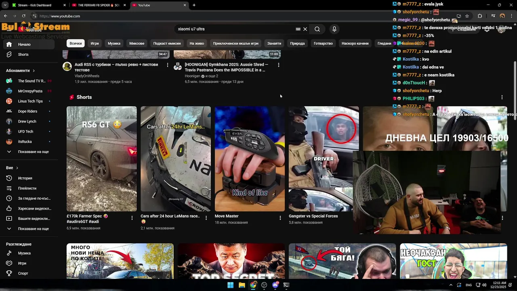Open Вие section chevron

(17, 168)
